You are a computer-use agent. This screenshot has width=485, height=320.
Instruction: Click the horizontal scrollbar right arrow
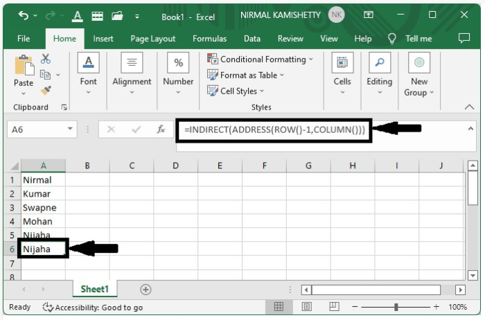(460, 290)
